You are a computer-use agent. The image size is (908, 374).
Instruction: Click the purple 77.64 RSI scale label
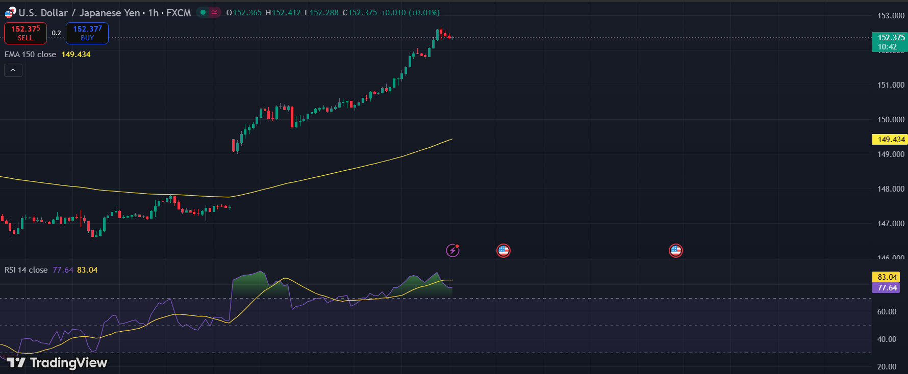(x=887, y=288)
